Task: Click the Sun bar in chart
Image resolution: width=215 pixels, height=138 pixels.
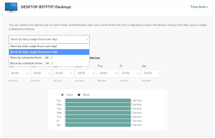Action: tap(98, 100)
